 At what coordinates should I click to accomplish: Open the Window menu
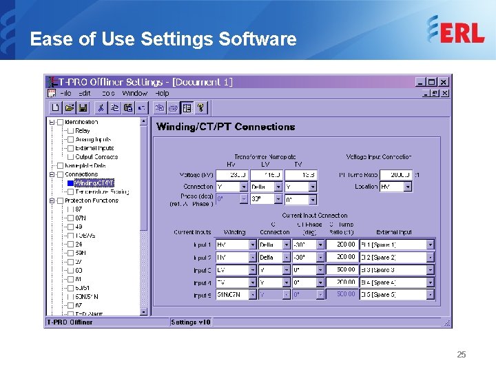click(x=135, y=93)
